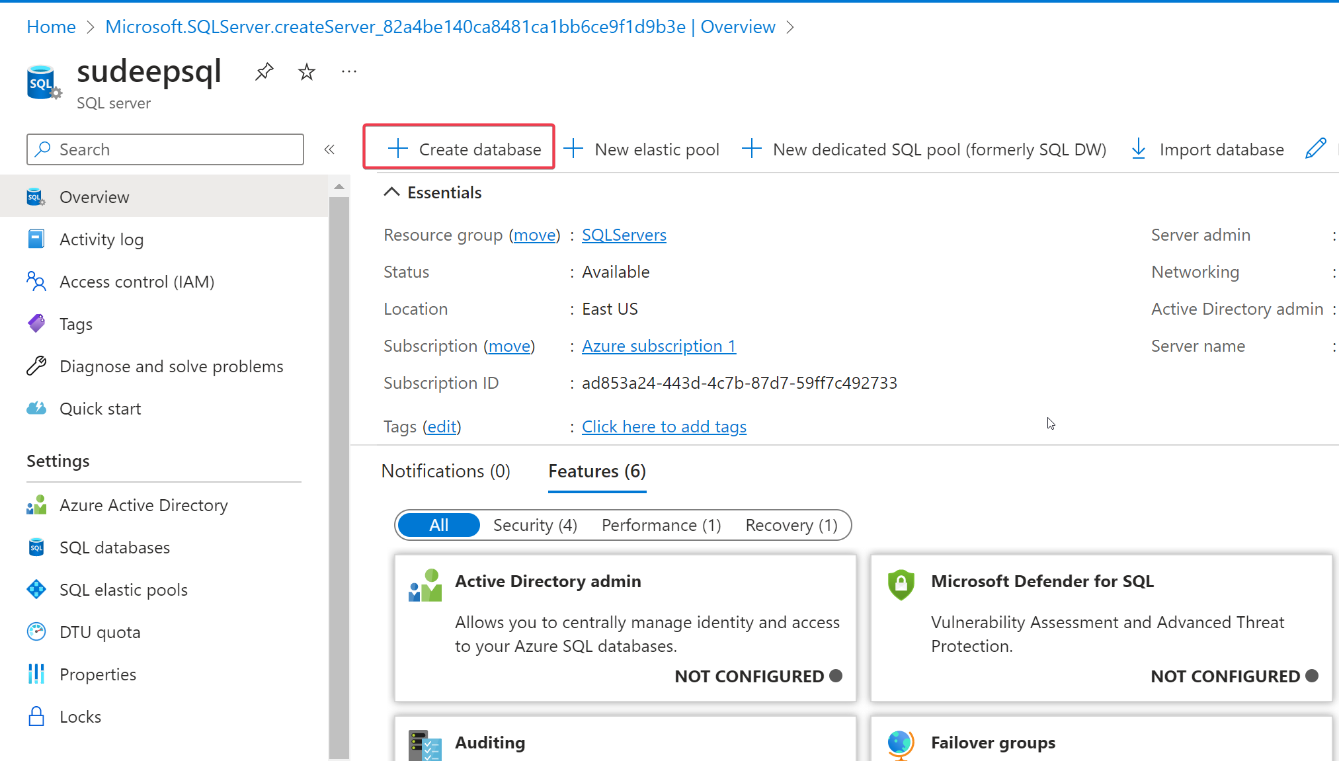Click the sidebar Search box
The image size is (1339, 761).
[165, 149]
